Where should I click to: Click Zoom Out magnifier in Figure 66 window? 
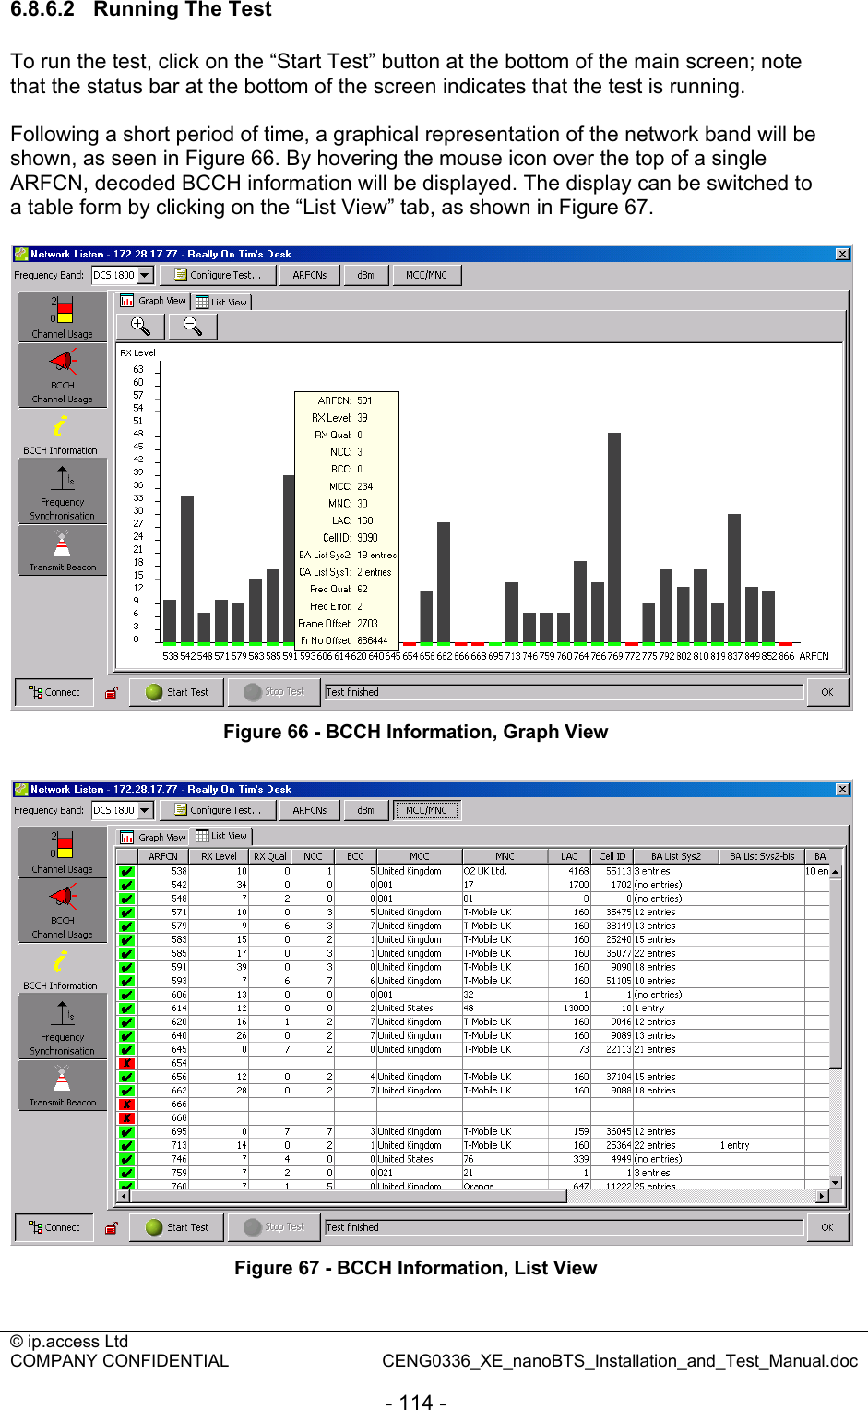(193, 326)
